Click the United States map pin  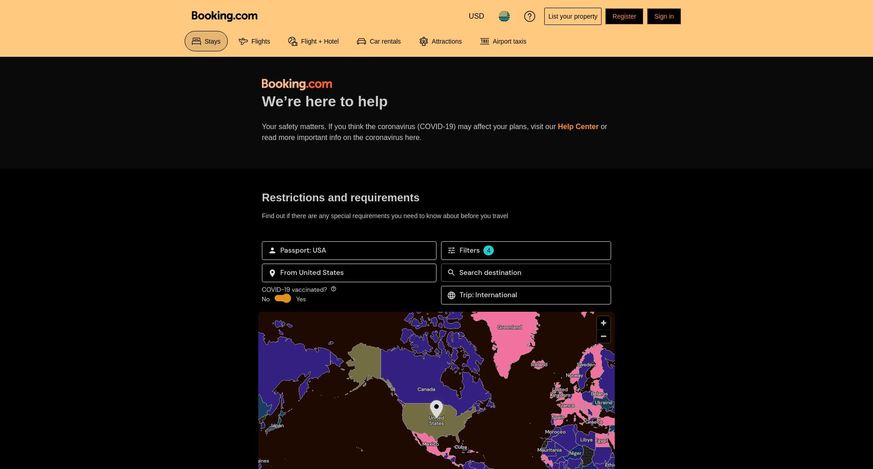(436, 408)
